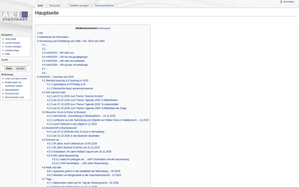This screenshot has height=187, width=299.
Task: Jump to 4.2.4 Bibliothek der Dinge
Action: tap(87, 108)
